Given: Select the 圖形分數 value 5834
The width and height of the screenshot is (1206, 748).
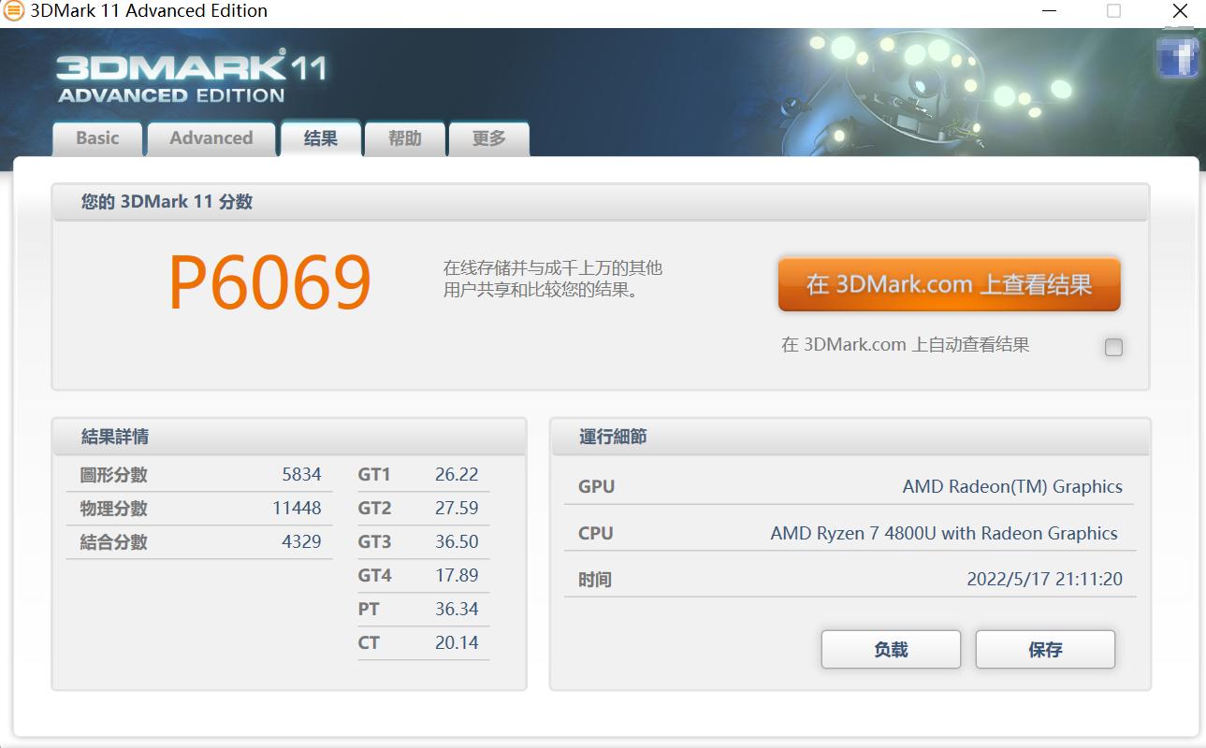Looking at the screenshot, I should point(301,475).
